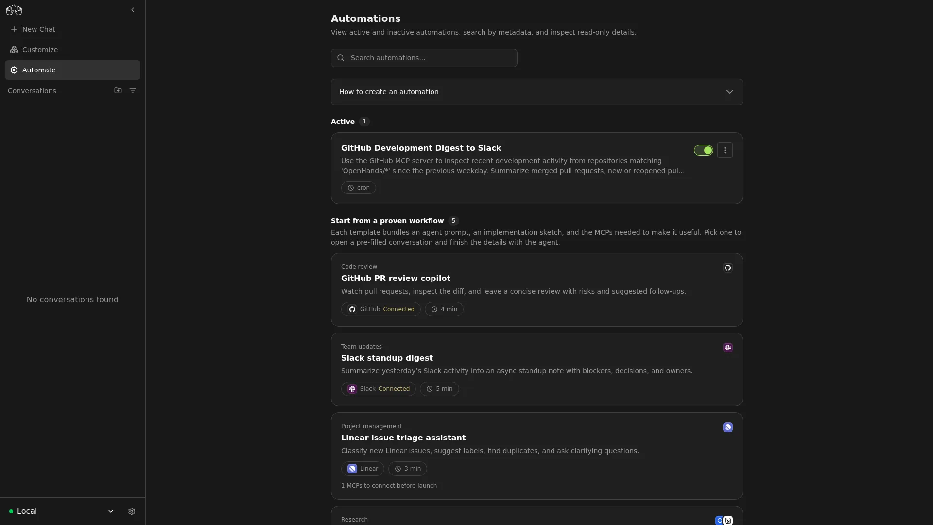Click the Linear MCP badge
Image resolution: width=933 pixels, height=525 pixels.
click(x=363, y=469)
